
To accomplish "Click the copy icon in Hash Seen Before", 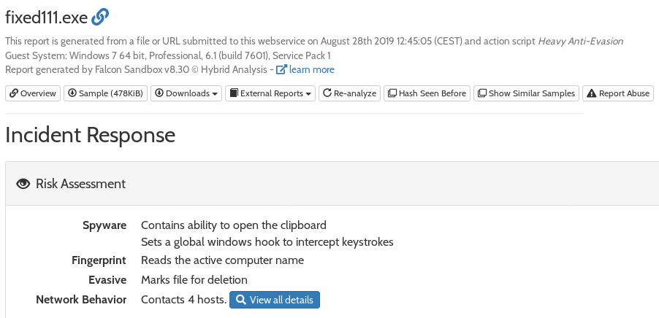I will pyautogui.click(x=392, y=93).
